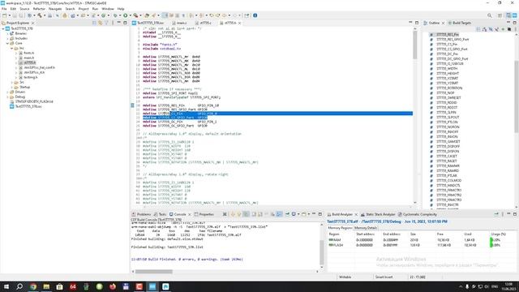The width and height of the screenshot is (519, 292).
Task: Click the Windows taskbar search icon
Action: [19, 286]
